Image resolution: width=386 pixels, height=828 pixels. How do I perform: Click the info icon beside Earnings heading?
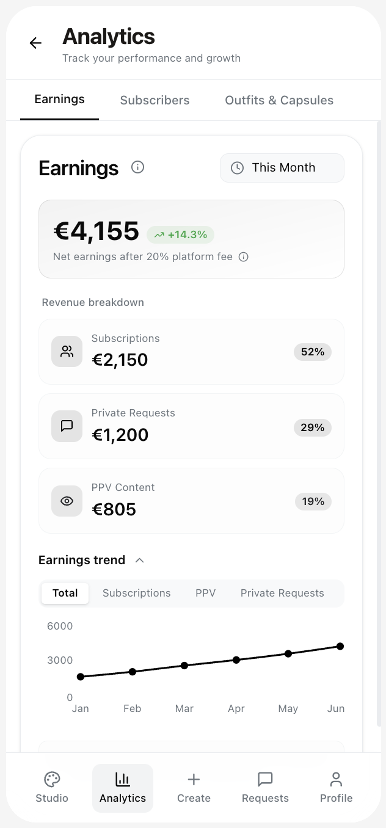click(x=138, y=167)
